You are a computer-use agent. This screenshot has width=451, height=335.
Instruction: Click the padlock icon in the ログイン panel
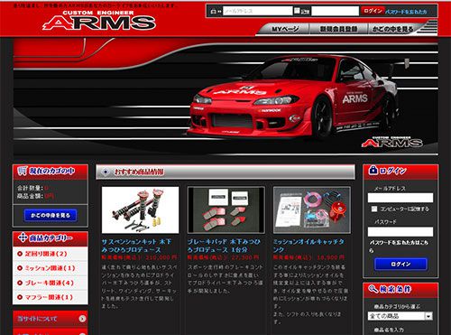pos(373,170)
